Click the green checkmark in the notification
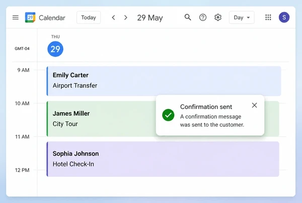This screenshot has height=203, width=302. click(168, 115)
